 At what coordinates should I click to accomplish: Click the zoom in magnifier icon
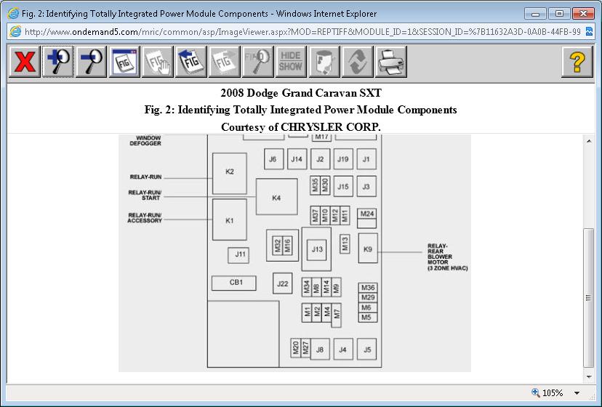(58, 63)
